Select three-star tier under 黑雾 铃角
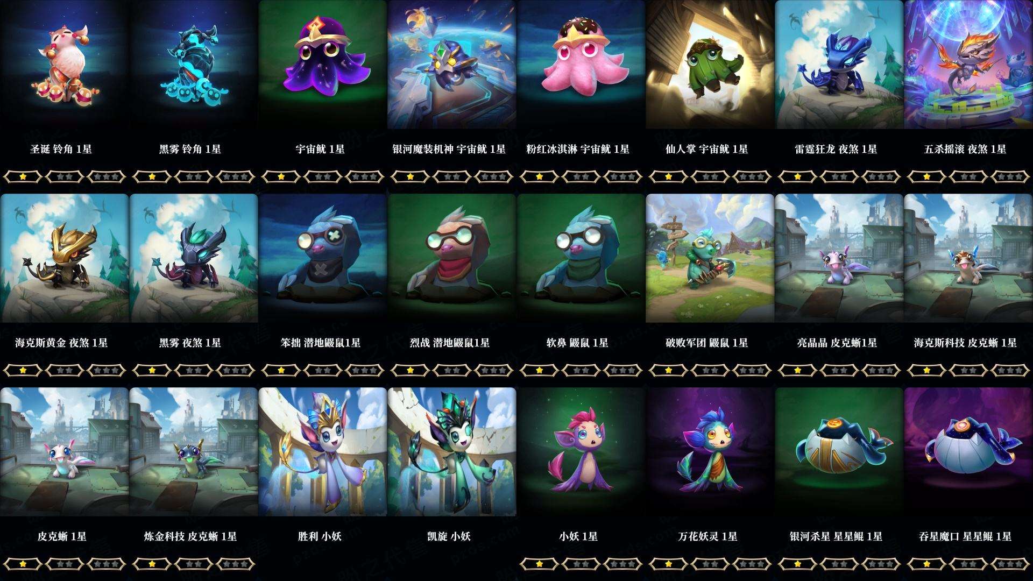Screen dimensions: 1033x581 235,176
